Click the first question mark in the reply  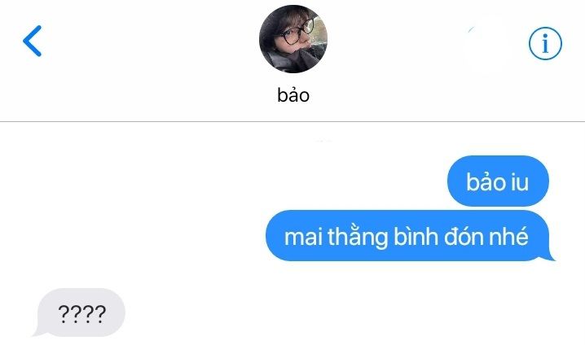(64, 314)
